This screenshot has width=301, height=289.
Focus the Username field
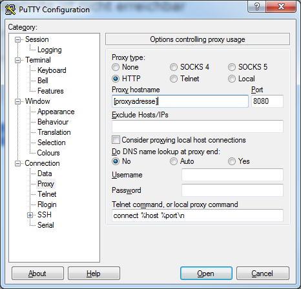(233, 175)
